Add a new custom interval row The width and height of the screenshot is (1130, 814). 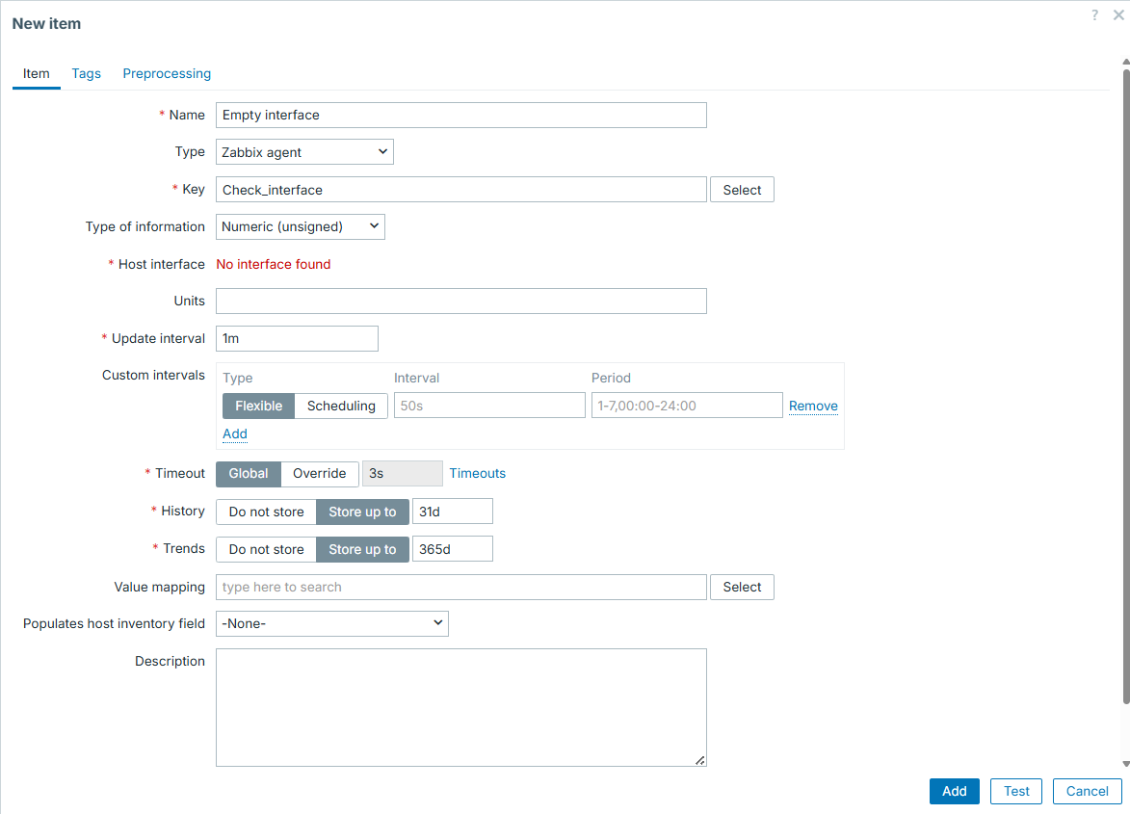pyautogui.click(x=235, y=433)
